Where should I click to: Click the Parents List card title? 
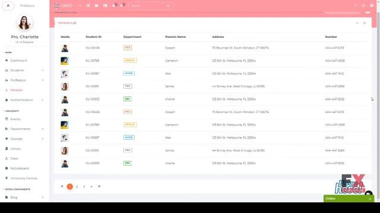pyautogui.click(x=67, y=23)
